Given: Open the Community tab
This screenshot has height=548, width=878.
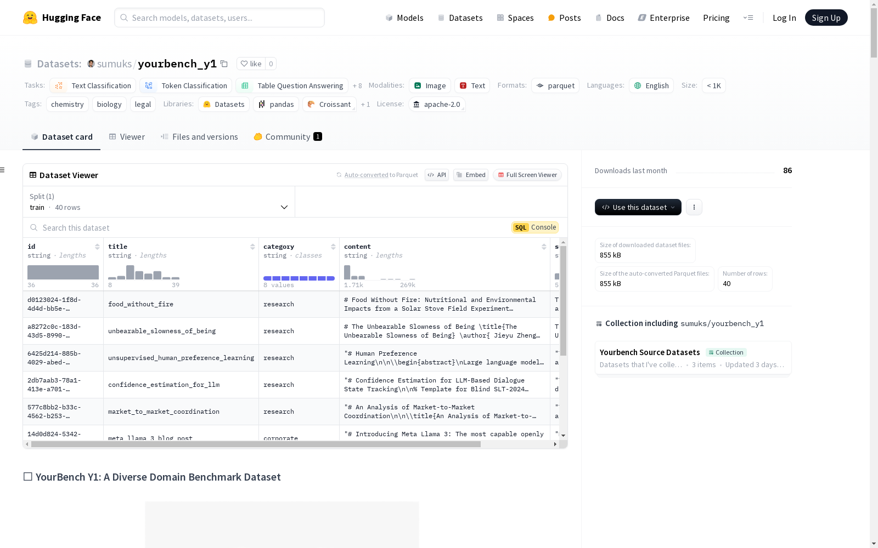Looking at the screenshot, I should pyautogui.click(x=288, y=137).
